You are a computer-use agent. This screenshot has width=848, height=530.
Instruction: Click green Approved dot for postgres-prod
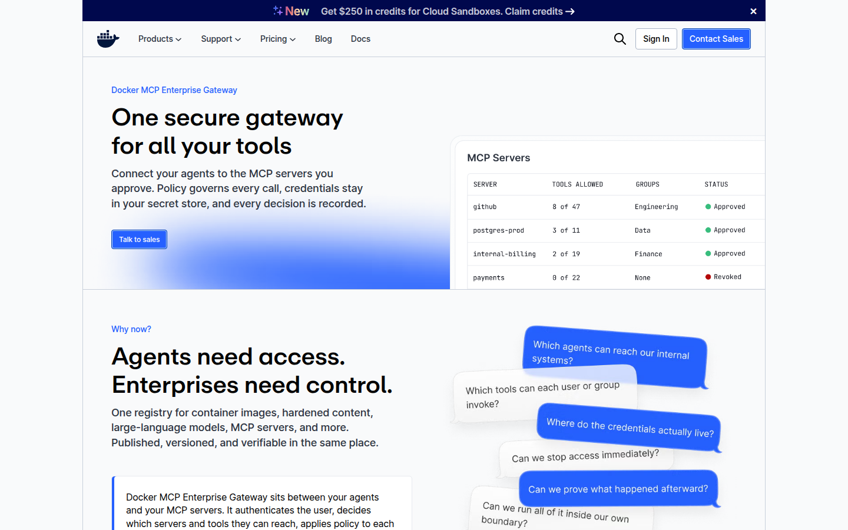click(708, 230)
